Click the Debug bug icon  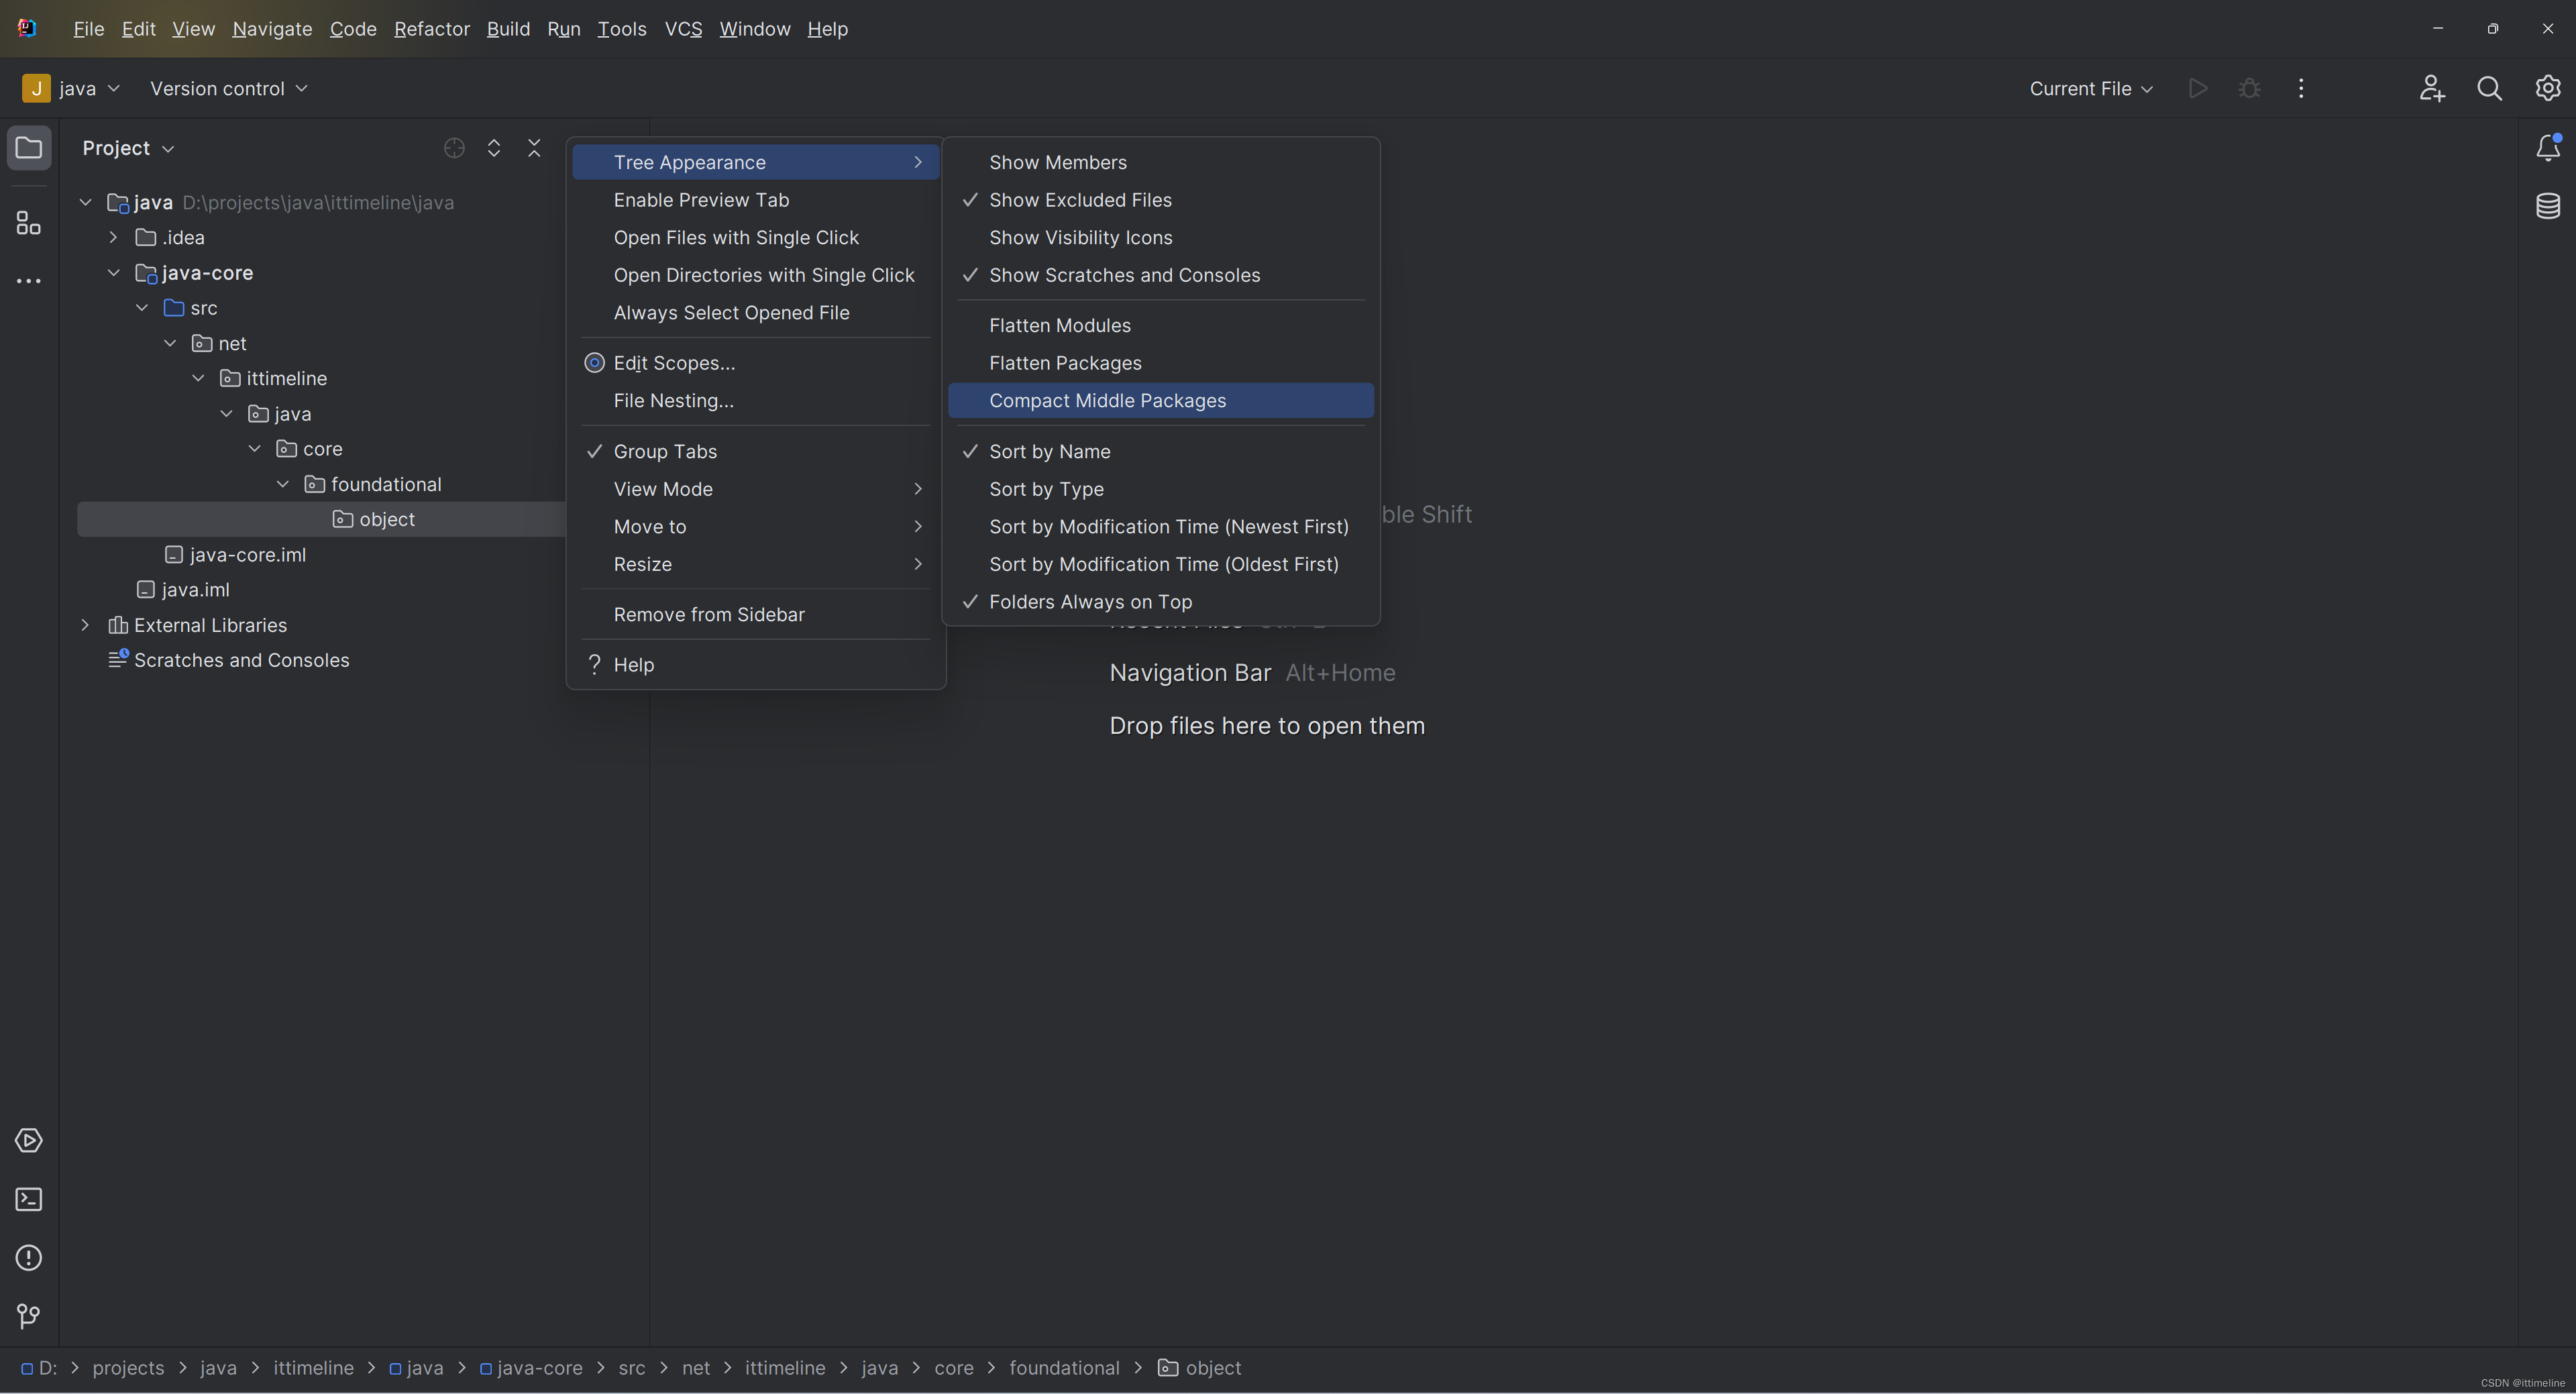point(2250,89)
